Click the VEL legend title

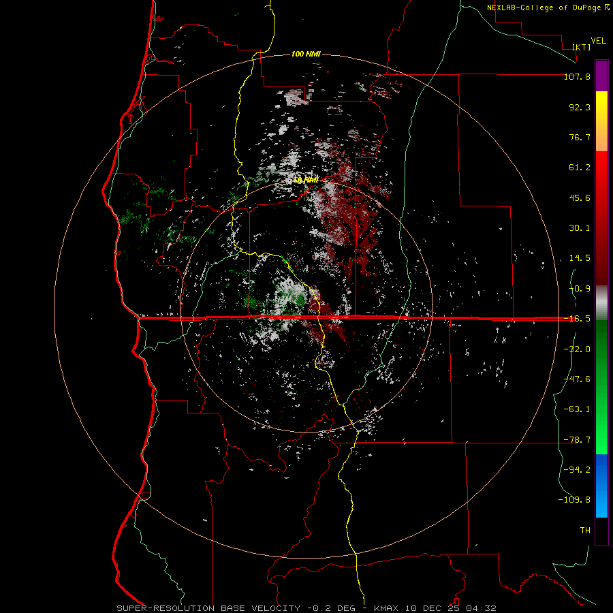pyautogui.click(x=598, y=41)
